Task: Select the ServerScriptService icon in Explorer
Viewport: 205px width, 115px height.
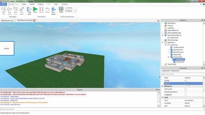Action: pos(166,35)
